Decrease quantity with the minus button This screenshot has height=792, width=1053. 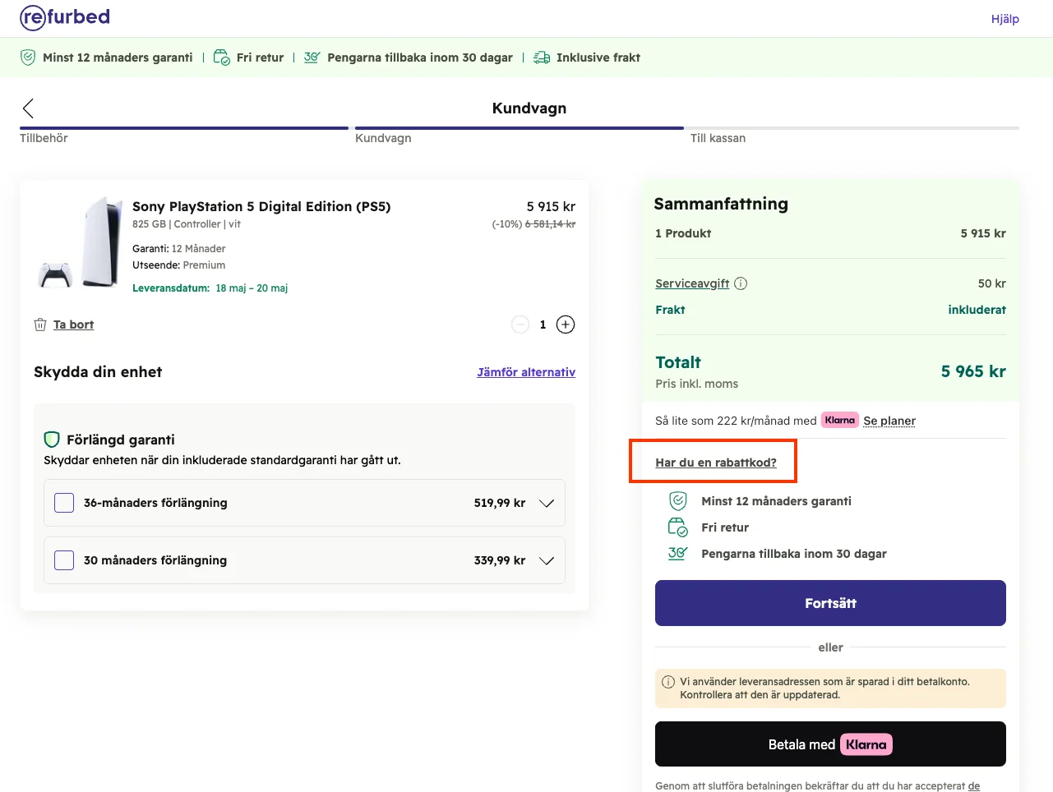[x=520, y=325]
